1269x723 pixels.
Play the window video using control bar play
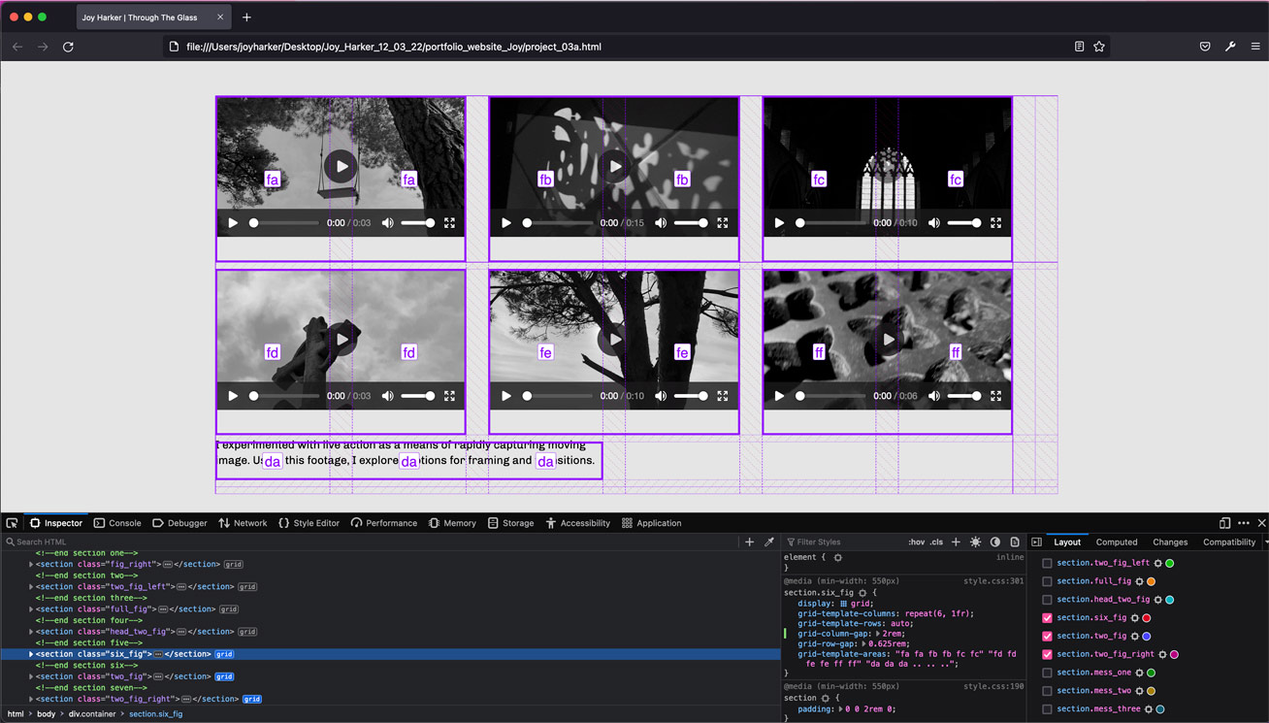point(779,223)
